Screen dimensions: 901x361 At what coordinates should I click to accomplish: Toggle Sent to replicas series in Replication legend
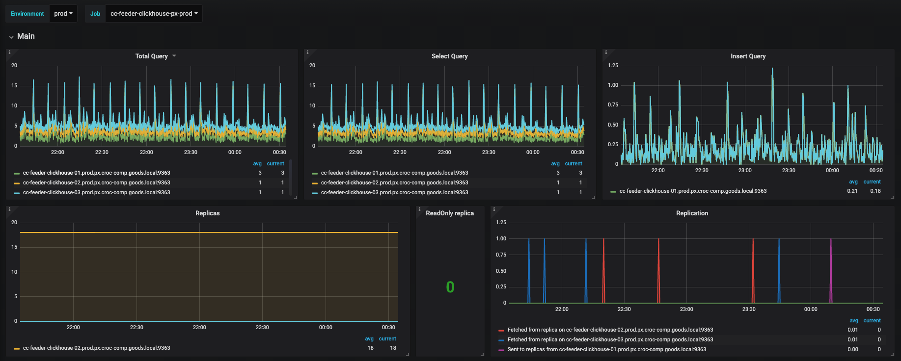606,350
